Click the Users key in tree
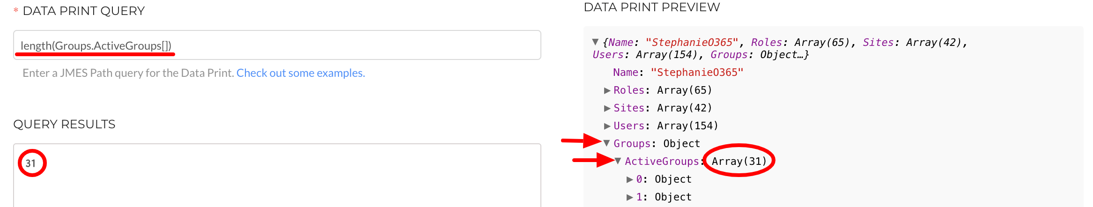 coord(629,126)
